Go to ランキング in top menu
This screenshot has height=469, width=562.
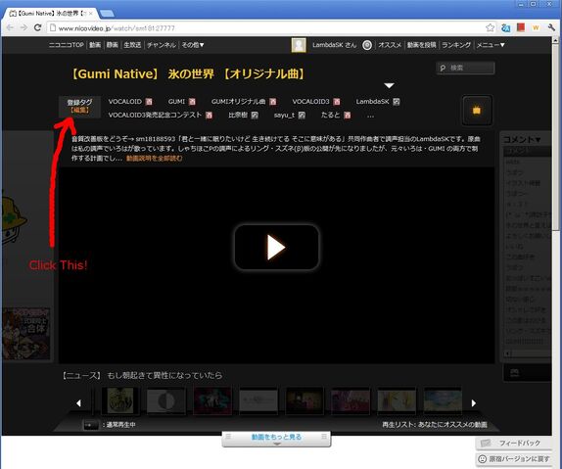456,45
